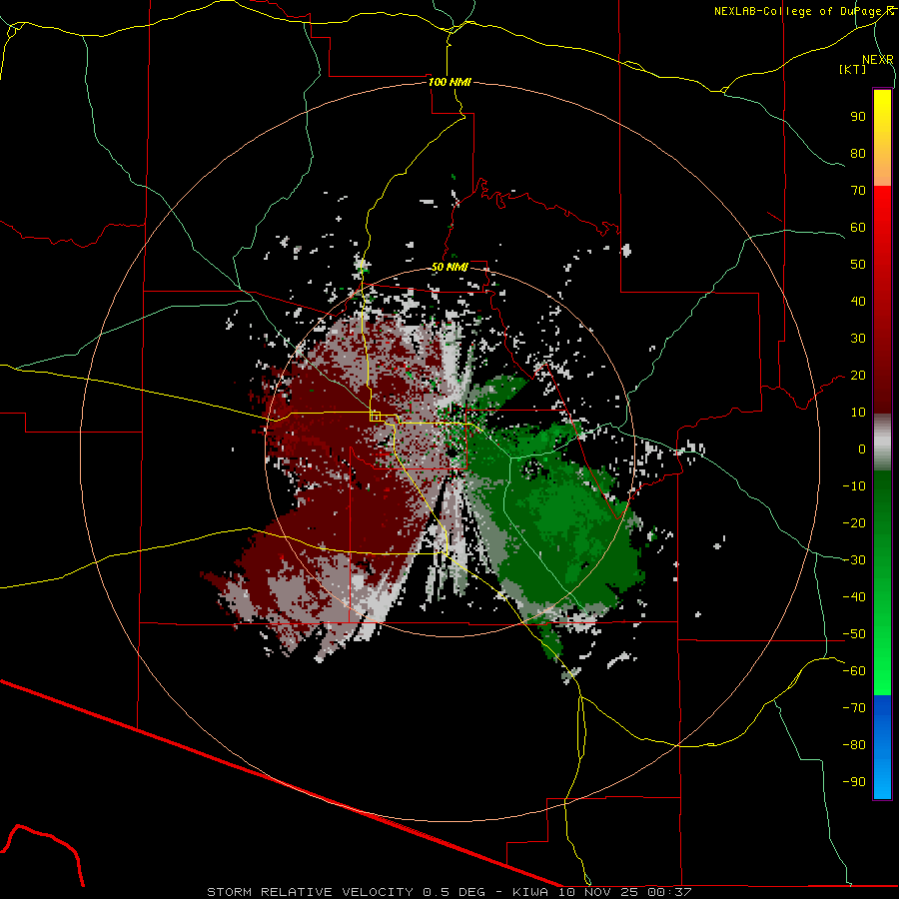
Task: Click the -10 value on color scale
Action: [x=854, y=486]
